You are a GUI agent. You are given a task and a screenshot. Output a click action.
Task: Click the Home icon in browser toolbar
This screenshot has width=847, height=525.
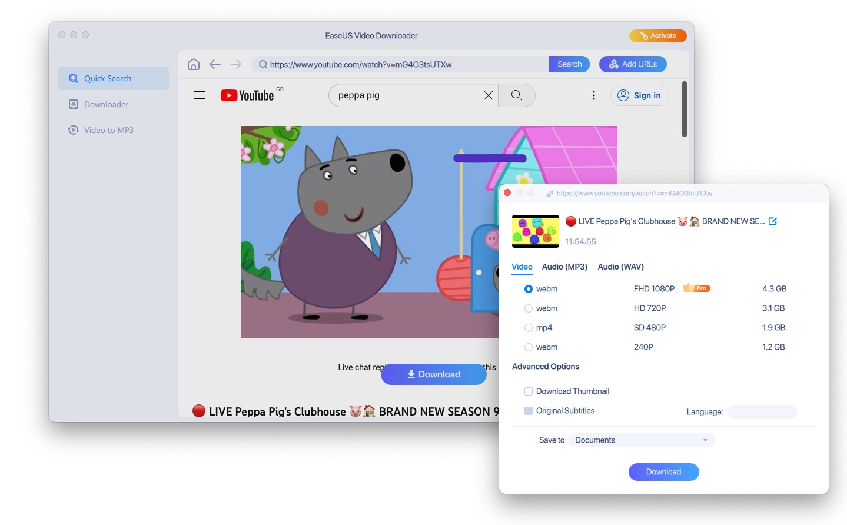tap(193, 64)
